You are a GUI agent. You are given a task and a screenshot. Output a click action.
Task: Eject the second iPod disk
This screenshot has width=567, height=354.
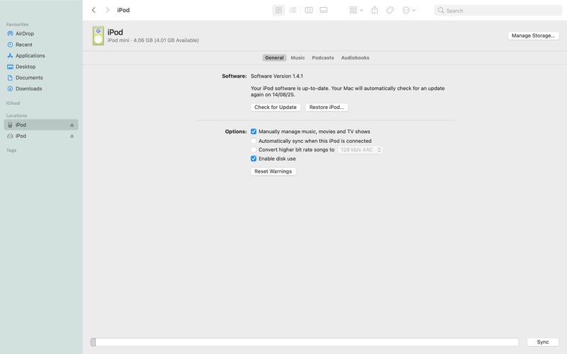point(72,136)
